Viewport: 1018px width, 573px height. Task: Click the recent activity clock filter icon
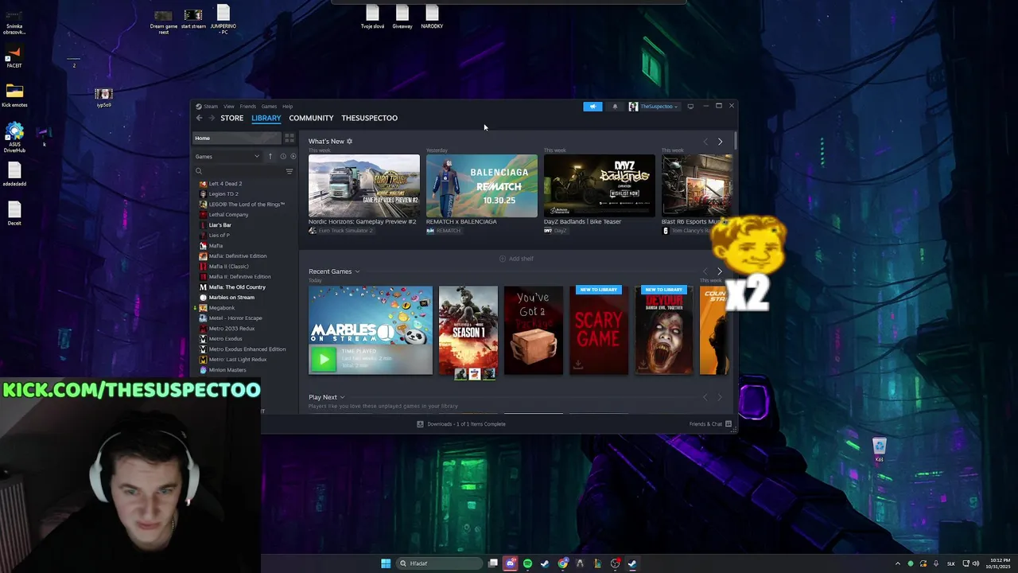pyautogui.click(x=282, y=156)
